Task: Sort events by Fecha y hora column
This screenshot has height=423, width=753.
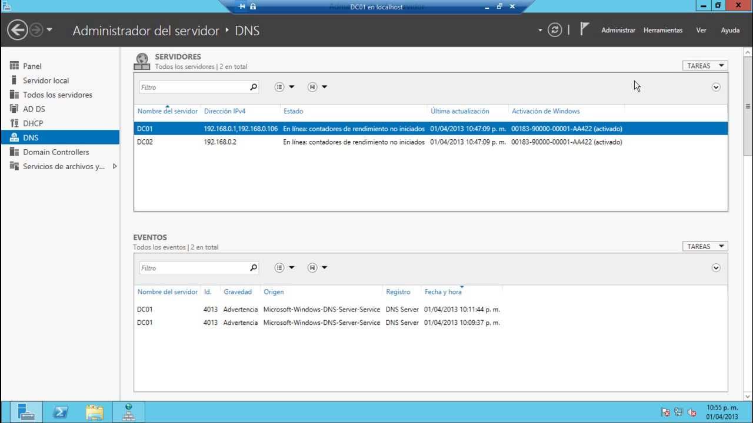Action: click(x=443, y=292)
